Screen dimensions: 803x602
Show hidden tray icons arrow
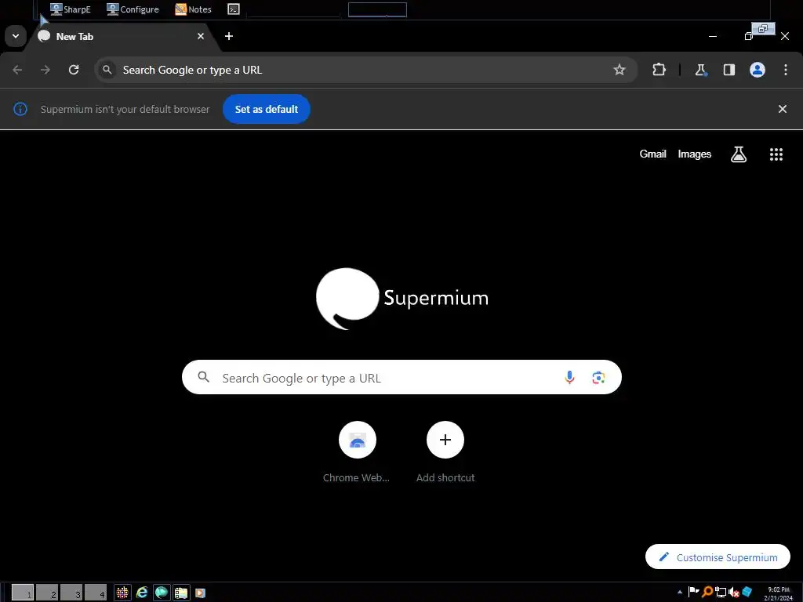680,593
